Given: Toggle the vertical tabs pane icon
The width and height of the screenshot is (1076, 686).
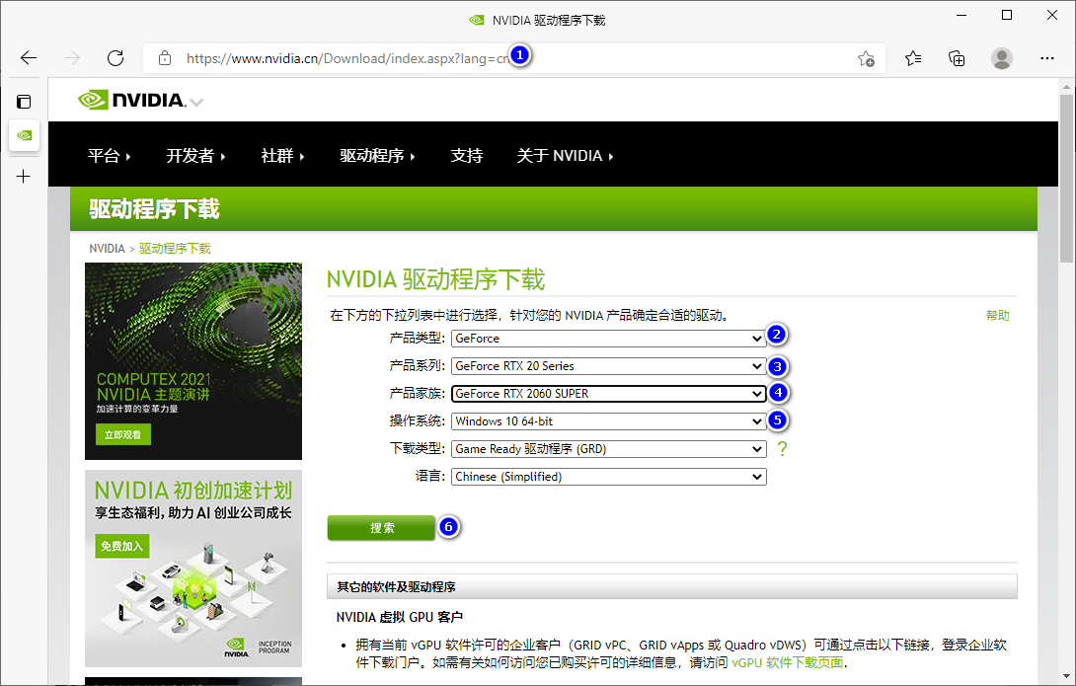Looking at the screenshot, I should pos(24,100).
